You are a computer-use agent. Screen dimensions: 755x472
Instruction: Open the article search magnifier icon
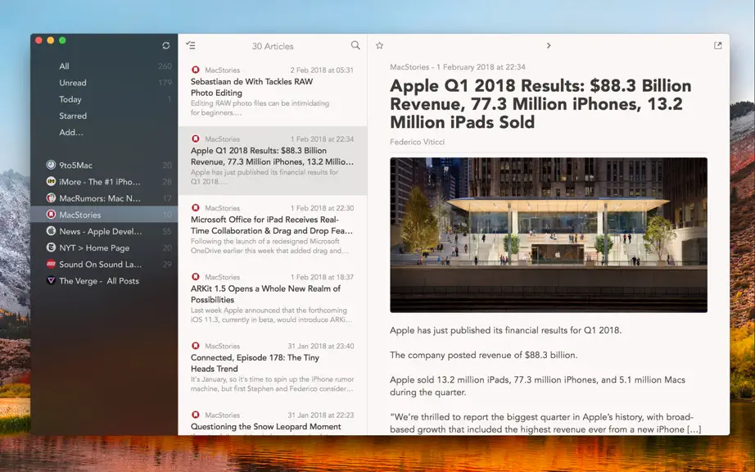355,45
